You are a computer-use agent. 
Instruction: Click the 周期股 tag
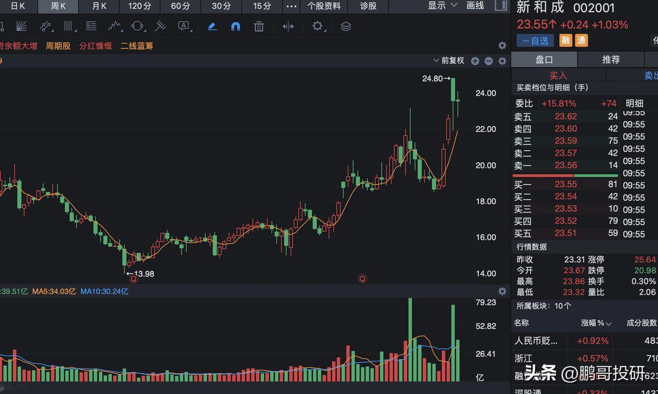(x=58, y=46)
